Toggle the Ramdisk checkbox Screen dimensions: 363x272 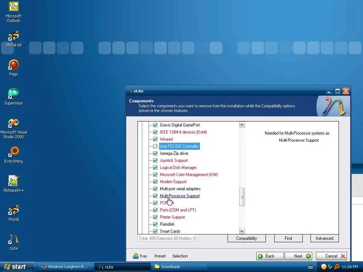tap(155, 224)
